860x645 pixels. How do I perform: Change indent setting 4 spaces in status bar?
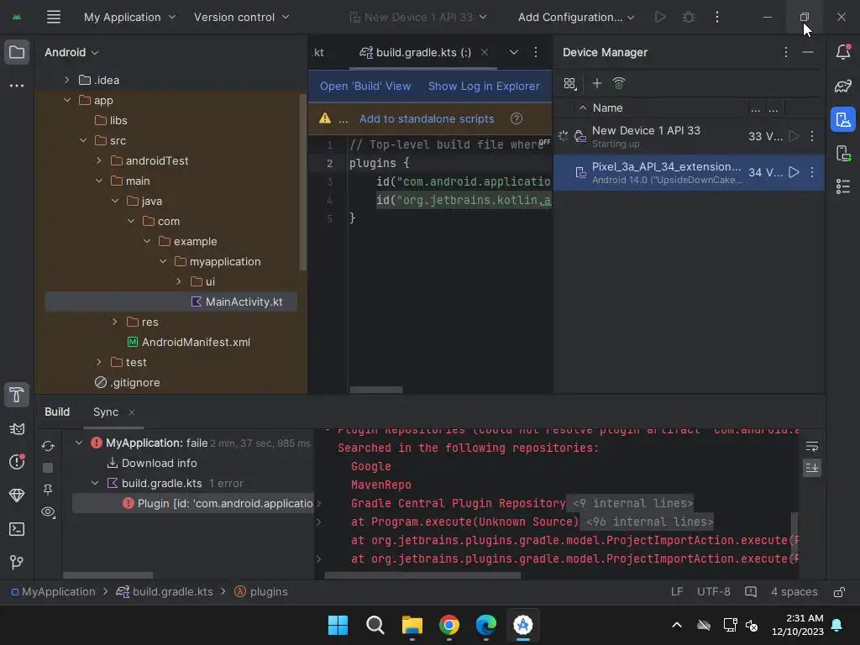click(x=794, y=592)
